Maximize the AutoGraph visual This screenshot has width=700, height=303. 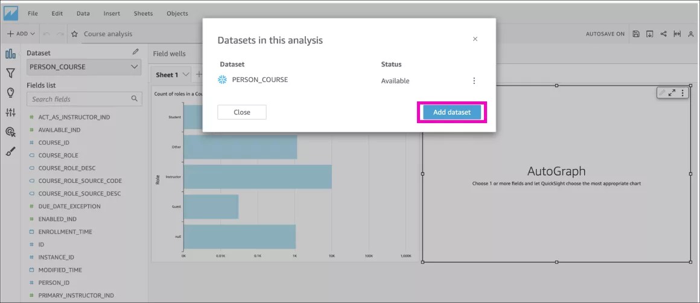coord(672,93)
